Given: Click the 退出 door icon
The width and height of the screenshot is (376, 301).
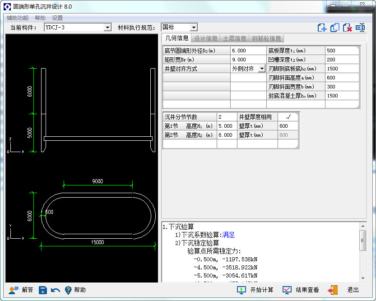Looking at the screenshot, I should [x=333, y=290].
